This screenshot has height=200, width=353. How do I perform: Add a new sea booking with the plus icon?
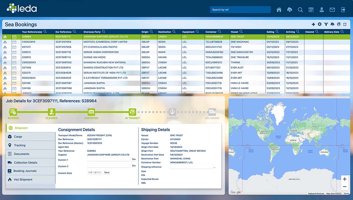[313, 24]
